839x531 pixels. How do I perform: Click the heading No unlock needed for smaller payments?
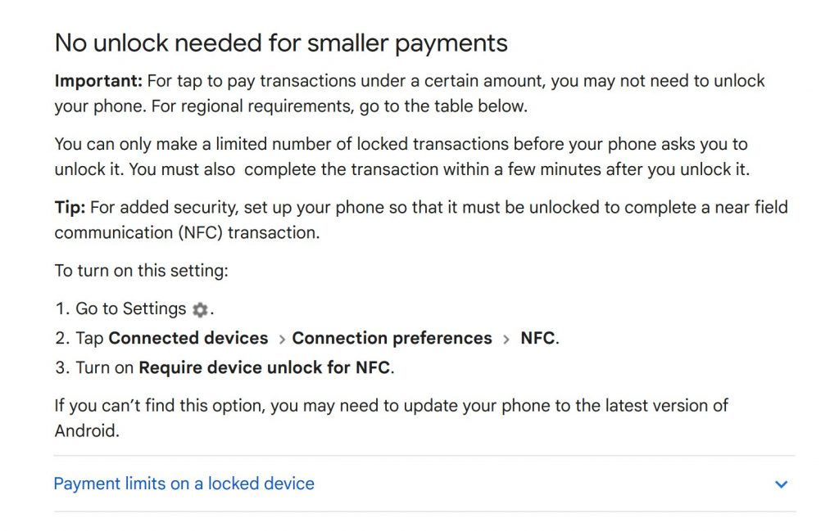[281, 43]
